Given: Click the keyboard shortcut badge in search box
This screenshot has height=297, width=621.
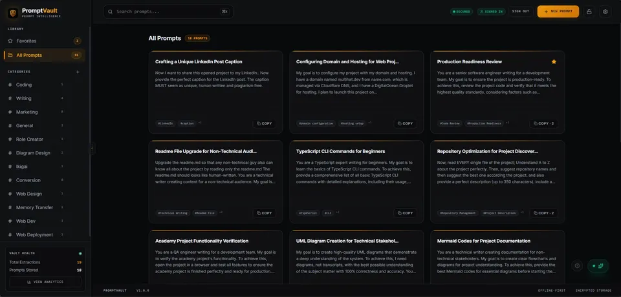Looking at the screenshot, I should [224, 12].
